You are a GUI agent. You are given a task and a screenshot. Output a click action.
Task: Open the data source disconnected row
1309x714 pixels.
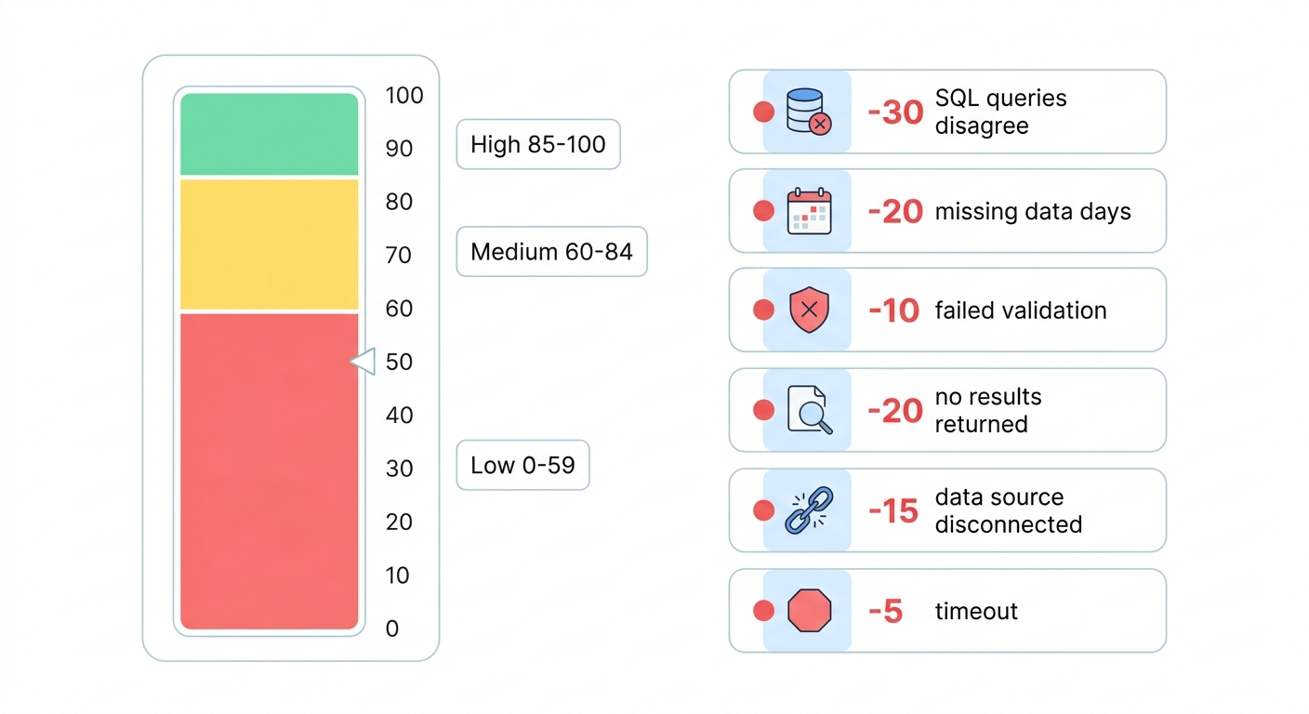1009,510
